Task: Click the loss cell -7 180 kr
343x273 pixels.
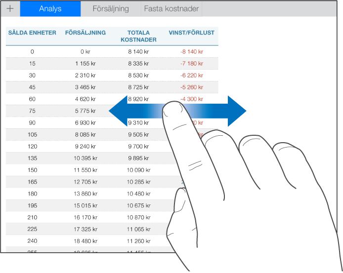Action: (192, 64)
